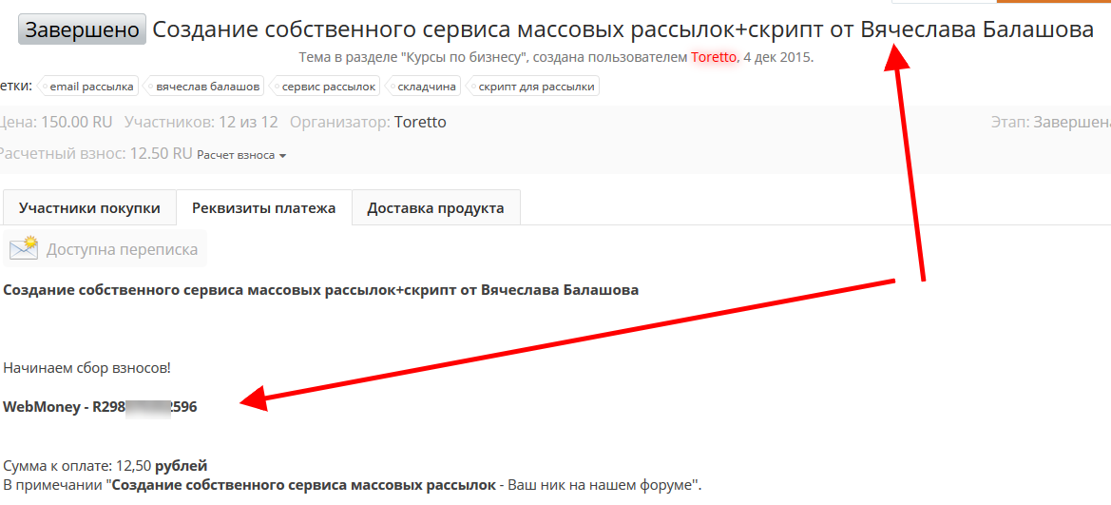Screen dimensions: 1111x505
Task: Click the Цена: 150.00 RU text
Action: point(55,122)
